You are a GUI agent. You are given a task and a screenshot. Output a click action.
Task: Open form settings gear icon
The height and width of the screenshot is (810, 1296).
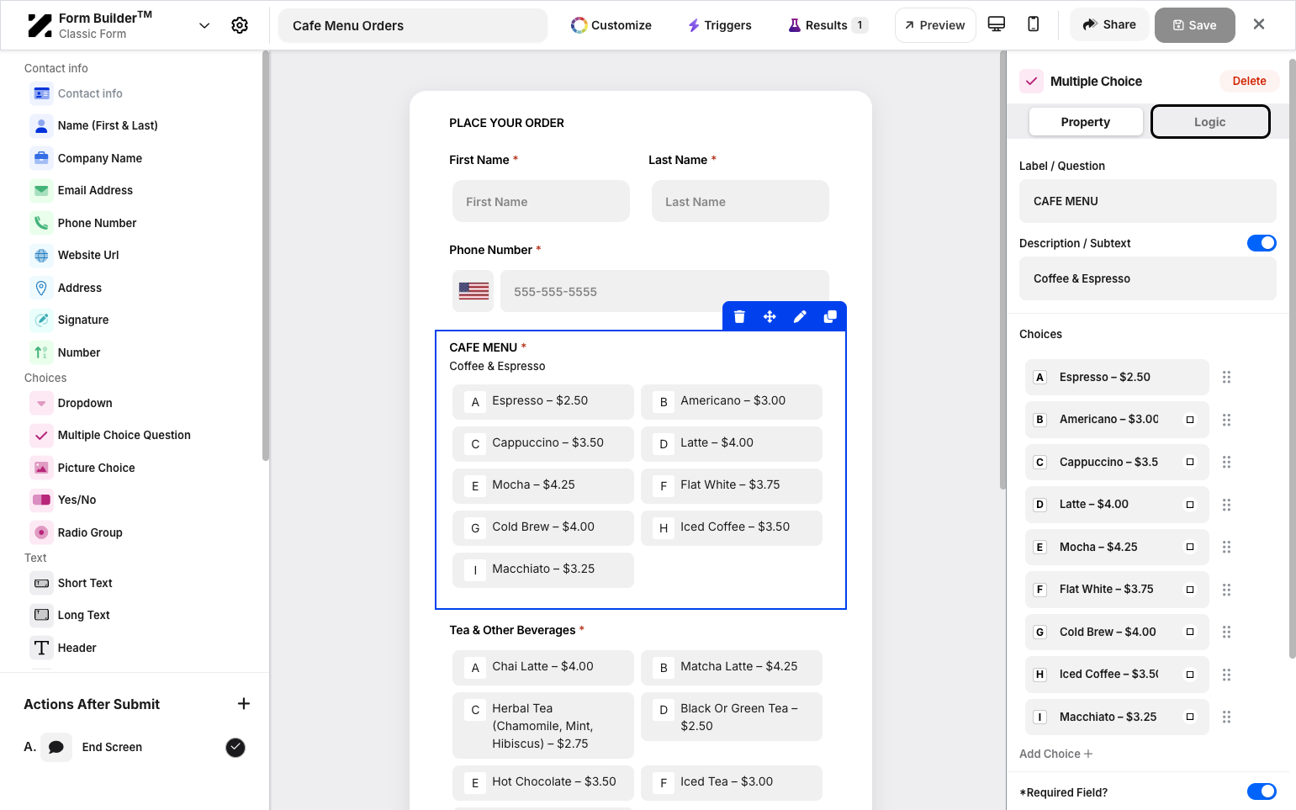pyautogui.click(x=240, y=25)
